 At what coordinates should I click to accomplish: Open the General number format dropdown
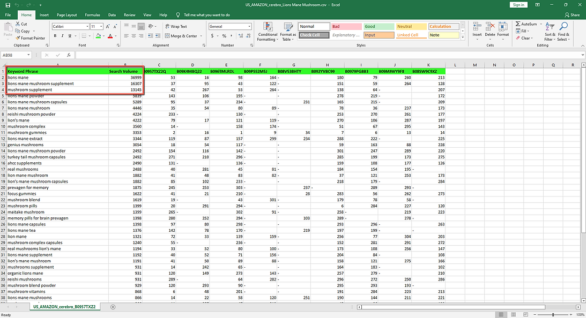[249, 27]
